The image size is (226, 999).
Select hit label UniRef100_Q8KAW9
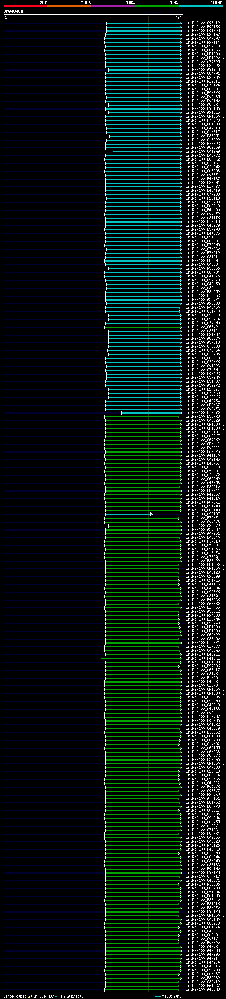pos(203,862)
